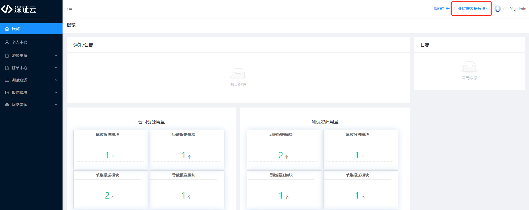Open the 报送模块 menu
The image size is (529, 210).
[x=31, y=92]
